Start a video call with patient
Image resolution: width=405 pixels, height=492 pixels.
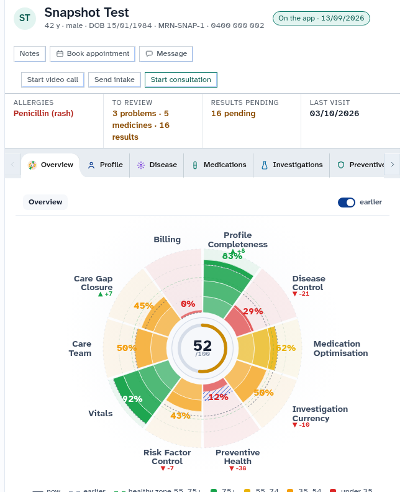click(53, 80)
